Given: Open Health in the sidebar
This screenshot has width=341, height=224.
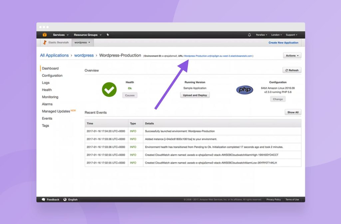Looking at the screenshot, I should 47,90.
